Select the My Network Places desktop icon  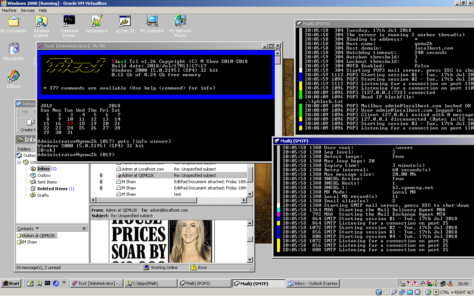[x=180, y=26]
